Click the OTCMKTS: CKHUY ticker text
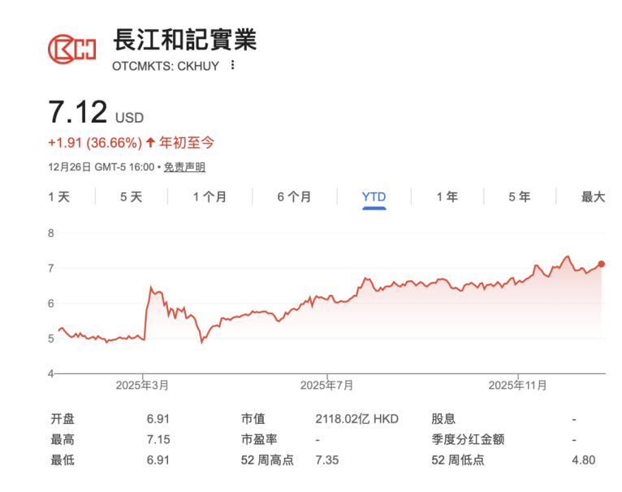 [165, 66]
